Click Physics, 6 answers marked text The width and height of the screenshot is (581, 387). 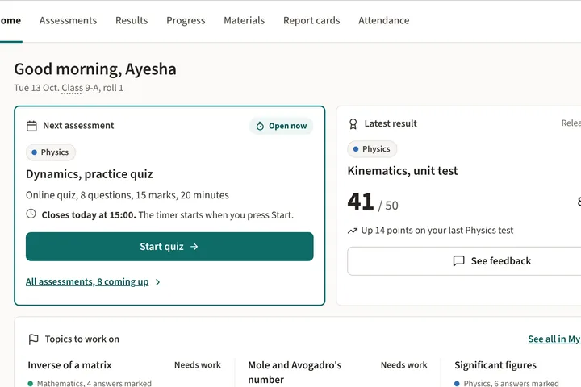[x=511, y=383]
